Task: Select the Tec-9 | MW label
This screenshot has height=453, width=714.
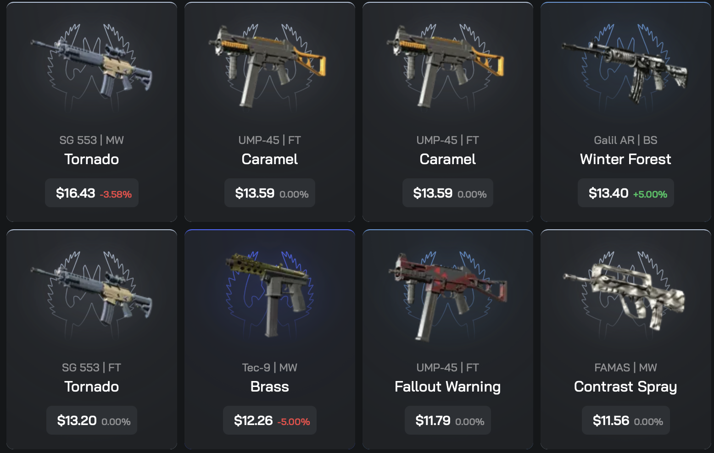Action: pos(269,367)
